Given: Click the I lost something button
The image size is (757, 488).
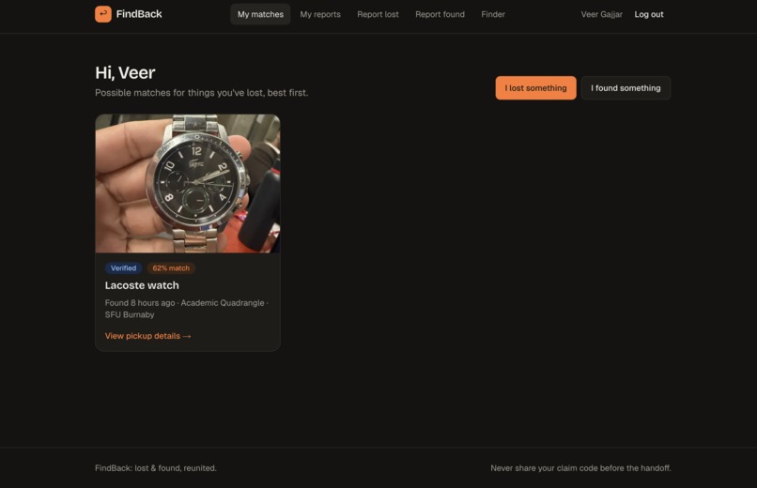Looking at the screenshot, I should click(x=536, y=88).
